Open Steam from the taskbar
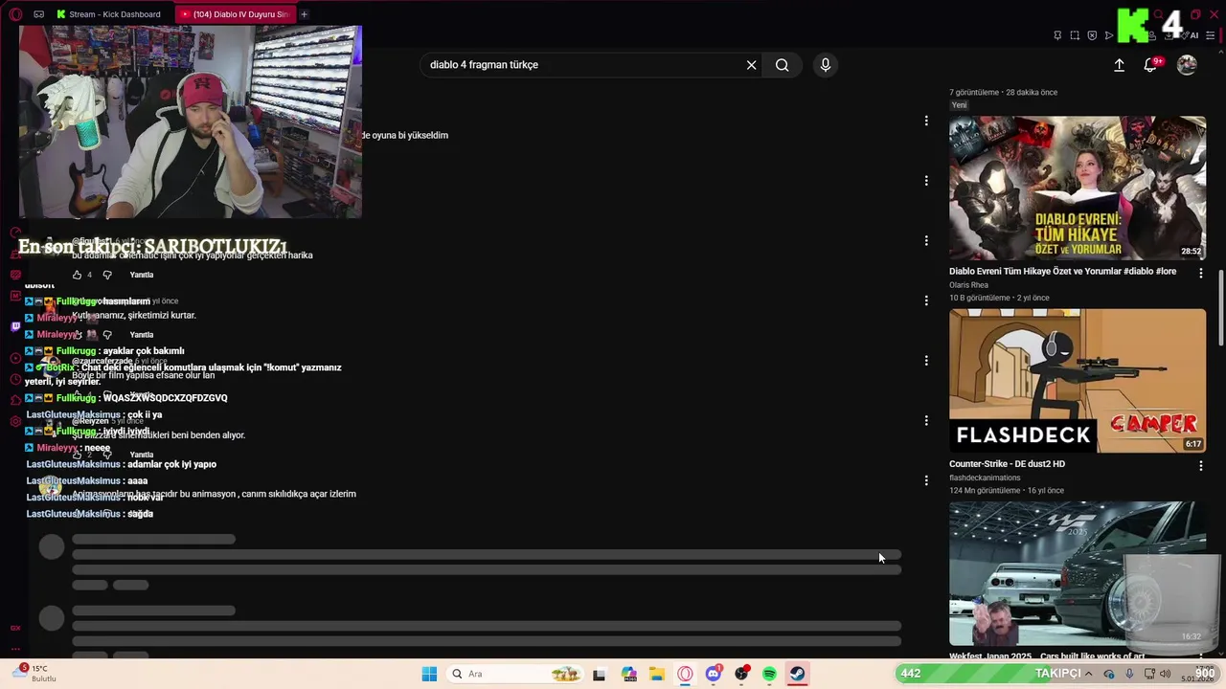Image resolution: width=1226 pixels, height=689 pixels. click(x=797, y=674)
